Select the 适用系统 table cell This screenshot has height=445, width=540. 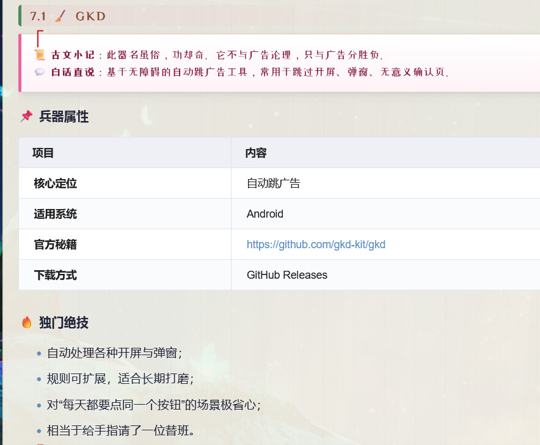125,214
